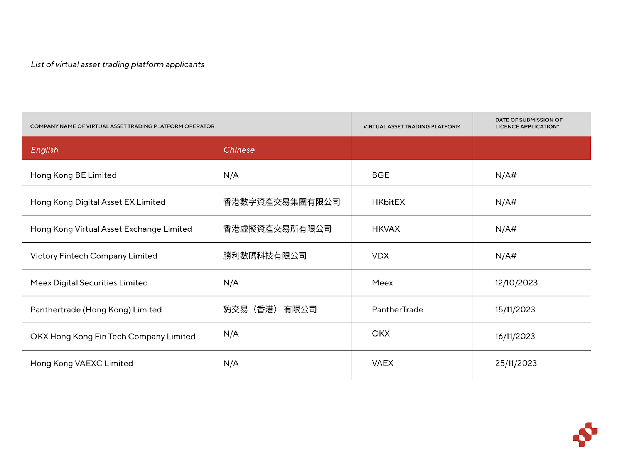Click the red logo icon at bottom right
The height and width of the screenshot is (467, 617).
pyautogui.click(x=585, y=435)
